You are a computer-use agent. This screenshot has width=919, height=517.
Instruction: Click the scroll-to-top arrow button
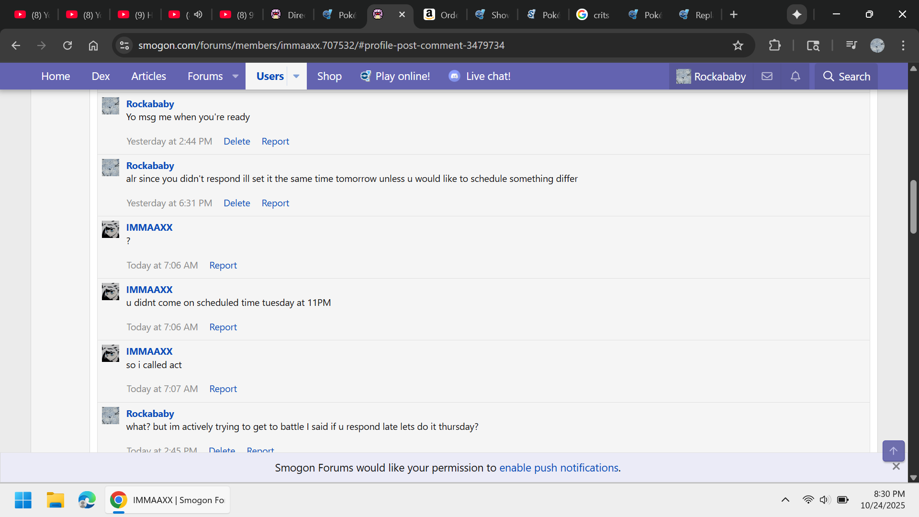[x=893, y=451]
